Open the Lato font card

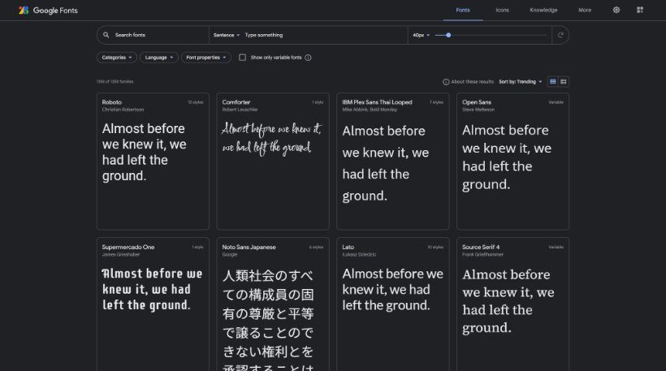[x=393, y=304]
